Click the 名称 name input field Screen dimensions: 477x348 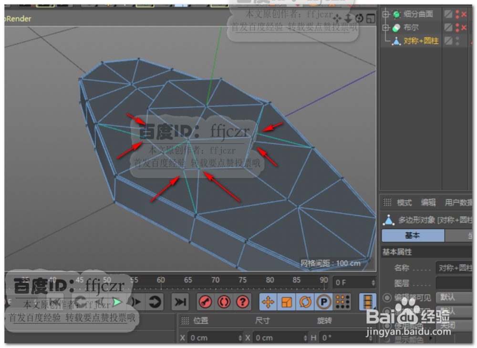[454, 268]
